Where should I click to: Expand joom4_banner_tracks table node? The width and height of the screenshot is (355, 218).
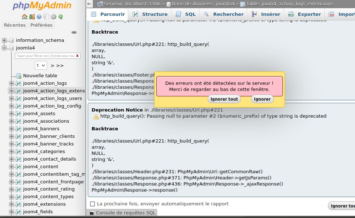11,144
